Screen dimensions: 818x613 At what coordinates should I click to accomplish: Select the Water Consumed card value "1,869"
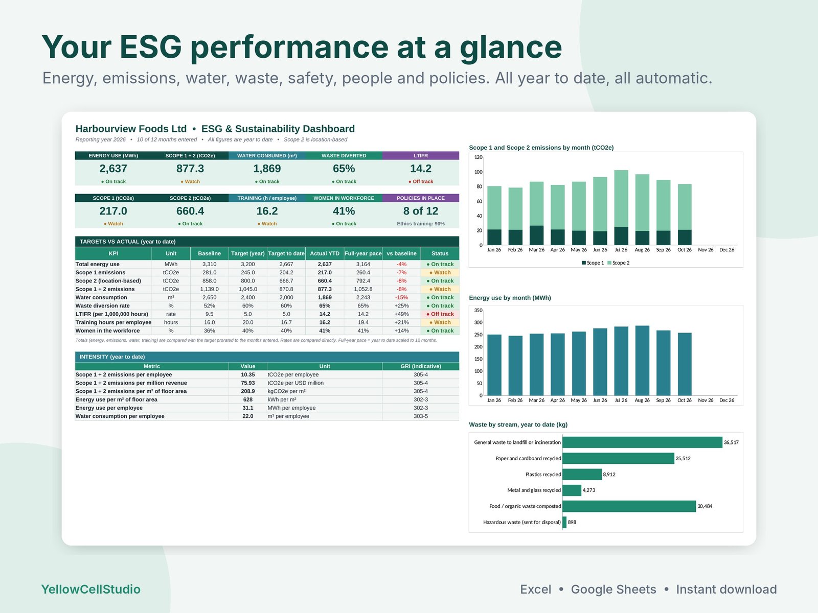point(267,169)
